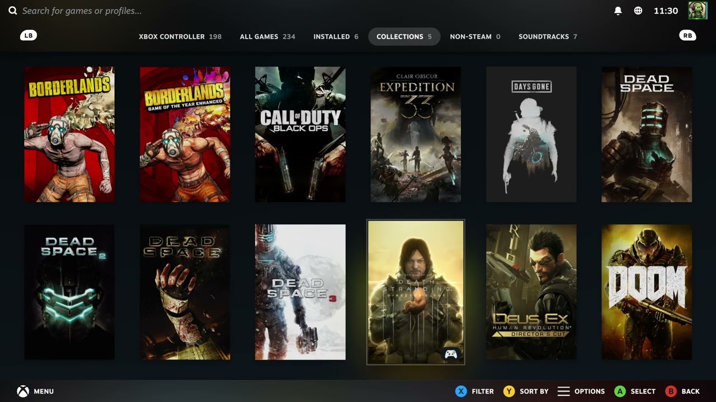Click the red B back icon

671,391
